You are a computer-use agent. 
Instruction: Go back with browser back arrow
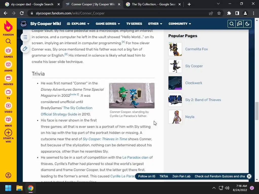click(x=6, y=13)
